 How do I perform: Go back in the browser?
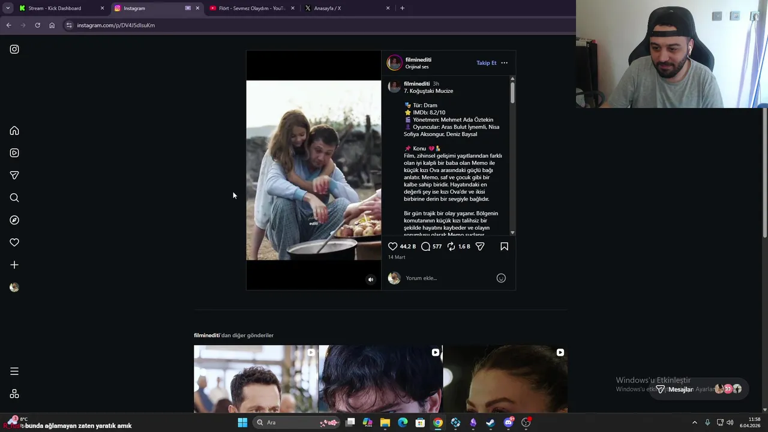coord(8,25)
